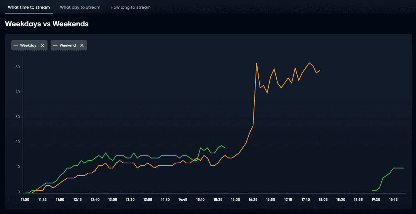Viewport: 416px width, 214px height.
Task: Toggle the Weekday legend label
Action: 28,45
